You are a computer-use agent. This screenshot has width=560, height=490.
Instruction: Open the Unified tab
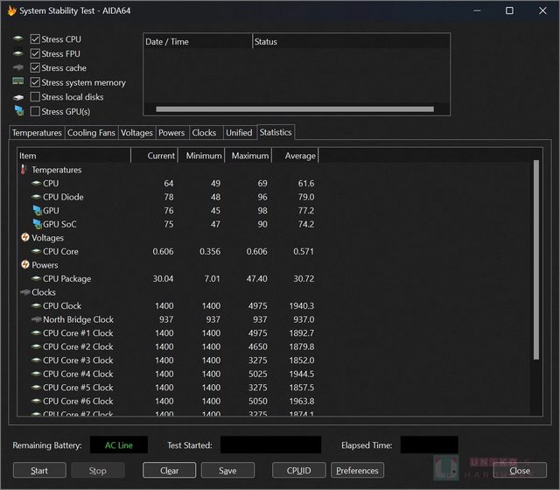239,133
